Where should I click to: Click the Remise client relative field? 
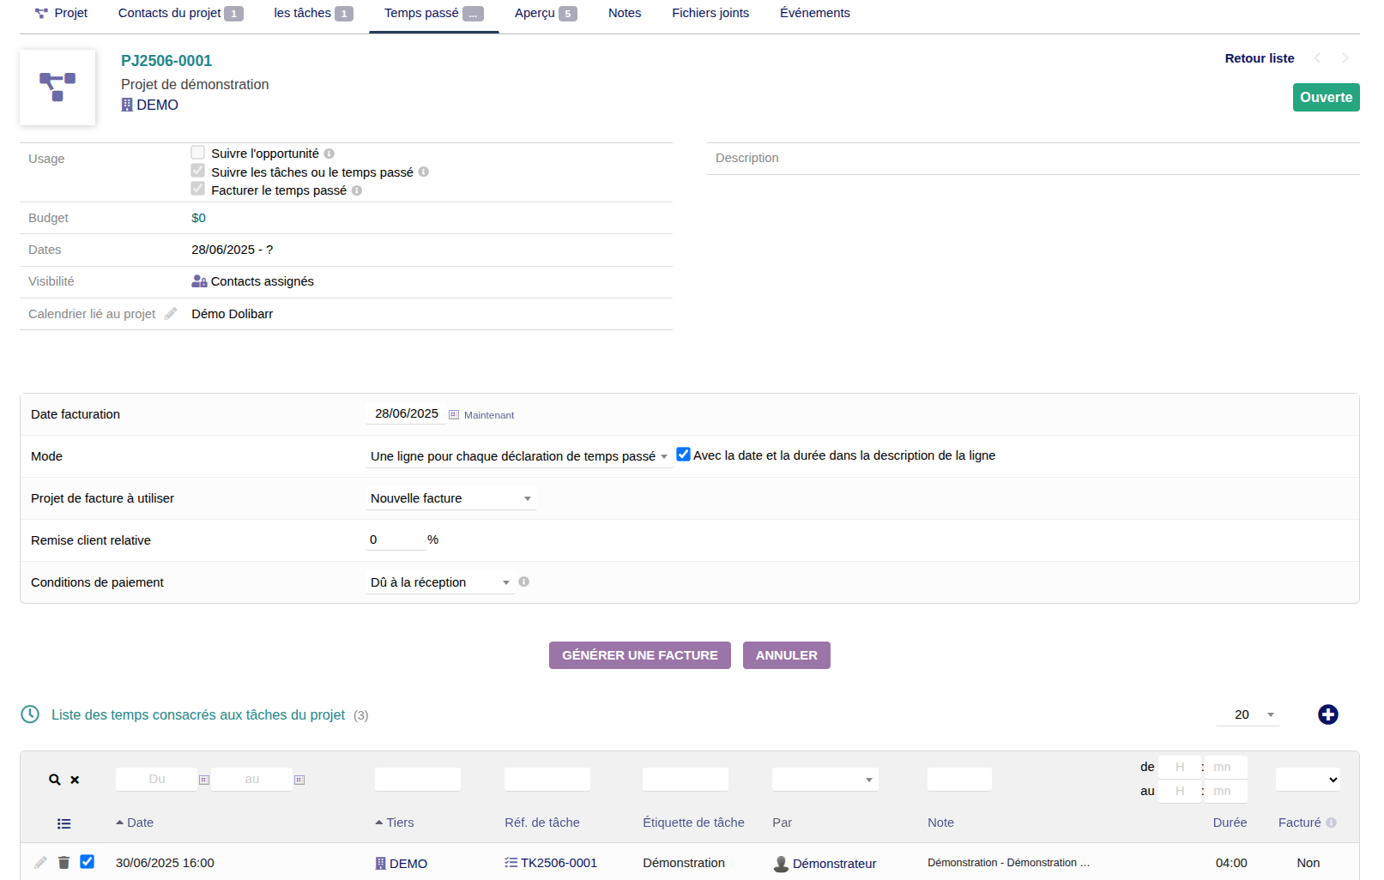pyautogui.click(x=396, y=539)
